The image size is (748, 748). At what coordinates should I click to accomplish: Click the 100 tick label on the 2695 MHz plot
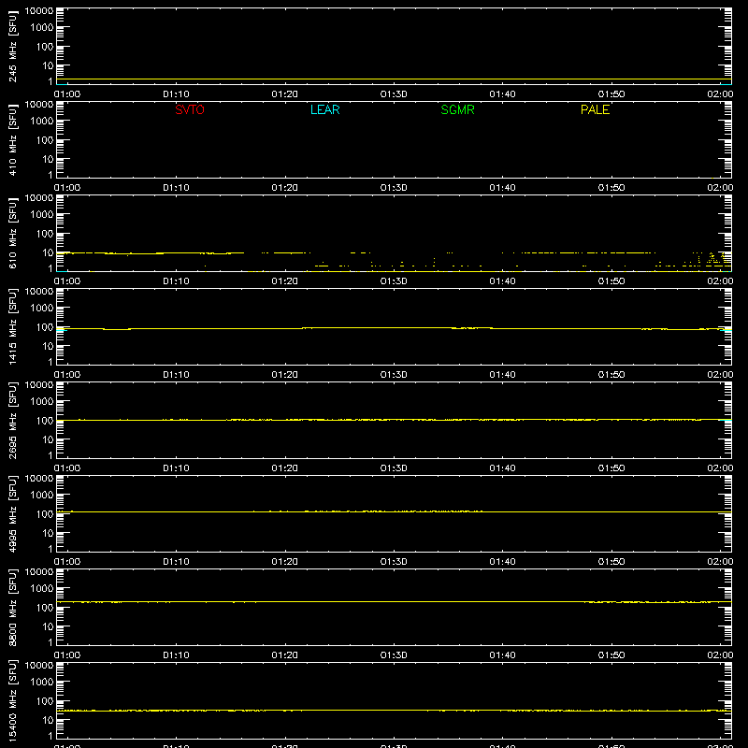click(45, 421)
